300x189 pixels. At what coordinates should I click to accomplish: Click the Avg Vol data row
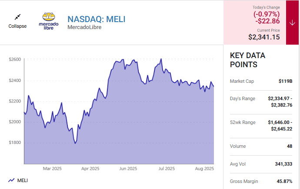click(x=261, y=164)
